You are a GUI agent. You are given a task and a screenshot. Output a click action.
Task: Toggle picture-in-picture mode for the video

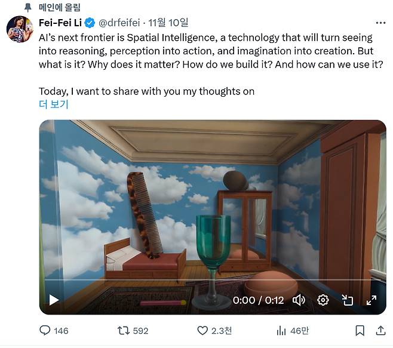tap(348, 300)
